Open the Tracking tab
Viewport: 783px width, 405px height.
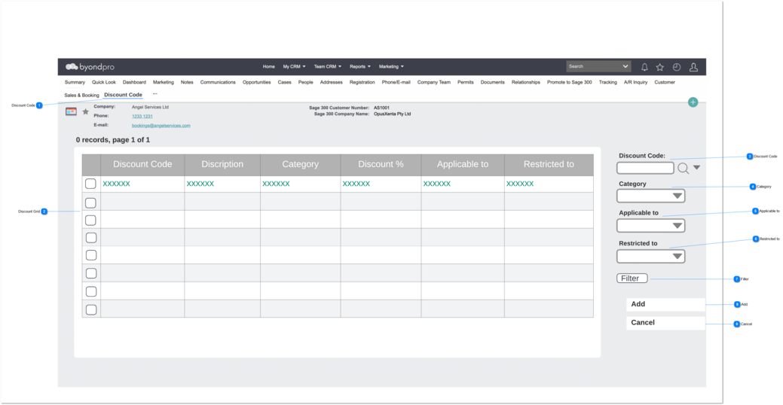click(x=607, y=82)
